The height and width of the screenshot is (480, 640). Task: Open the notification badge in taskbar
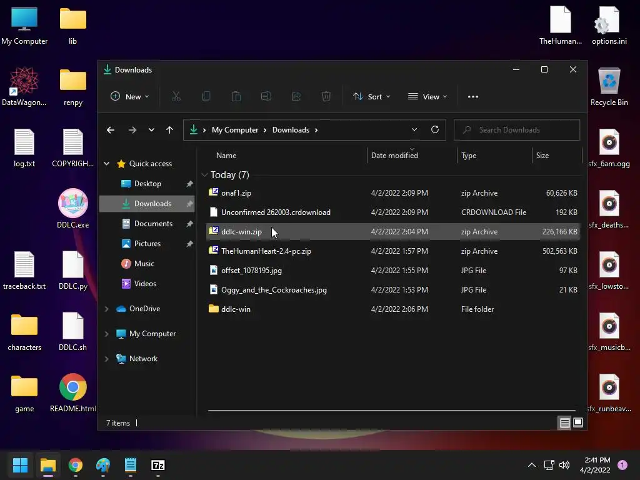coord(622,465)
